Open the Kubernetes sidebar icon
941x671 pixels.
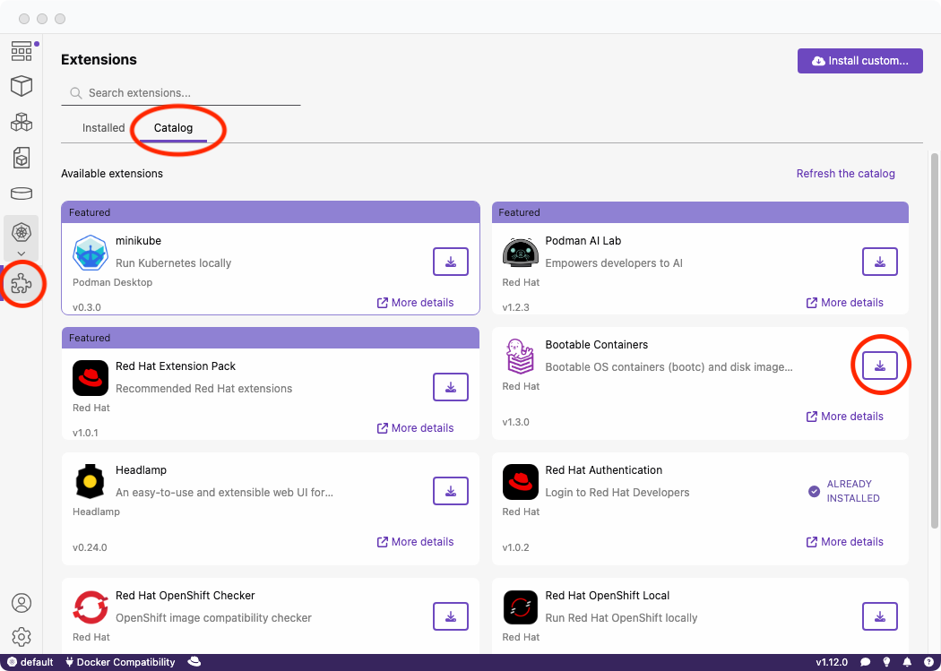22,232
